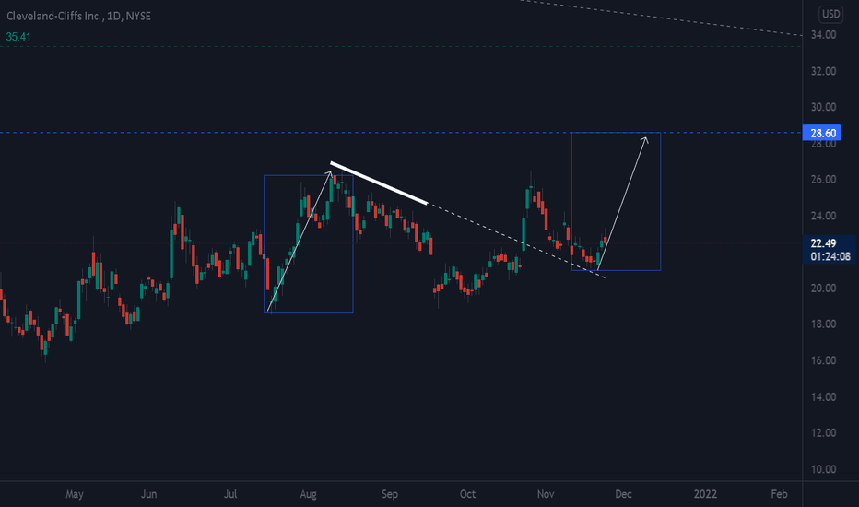Screen dimensions: 859x507
Task: Click the 20.00 price axis label
Action: [823, 288]
